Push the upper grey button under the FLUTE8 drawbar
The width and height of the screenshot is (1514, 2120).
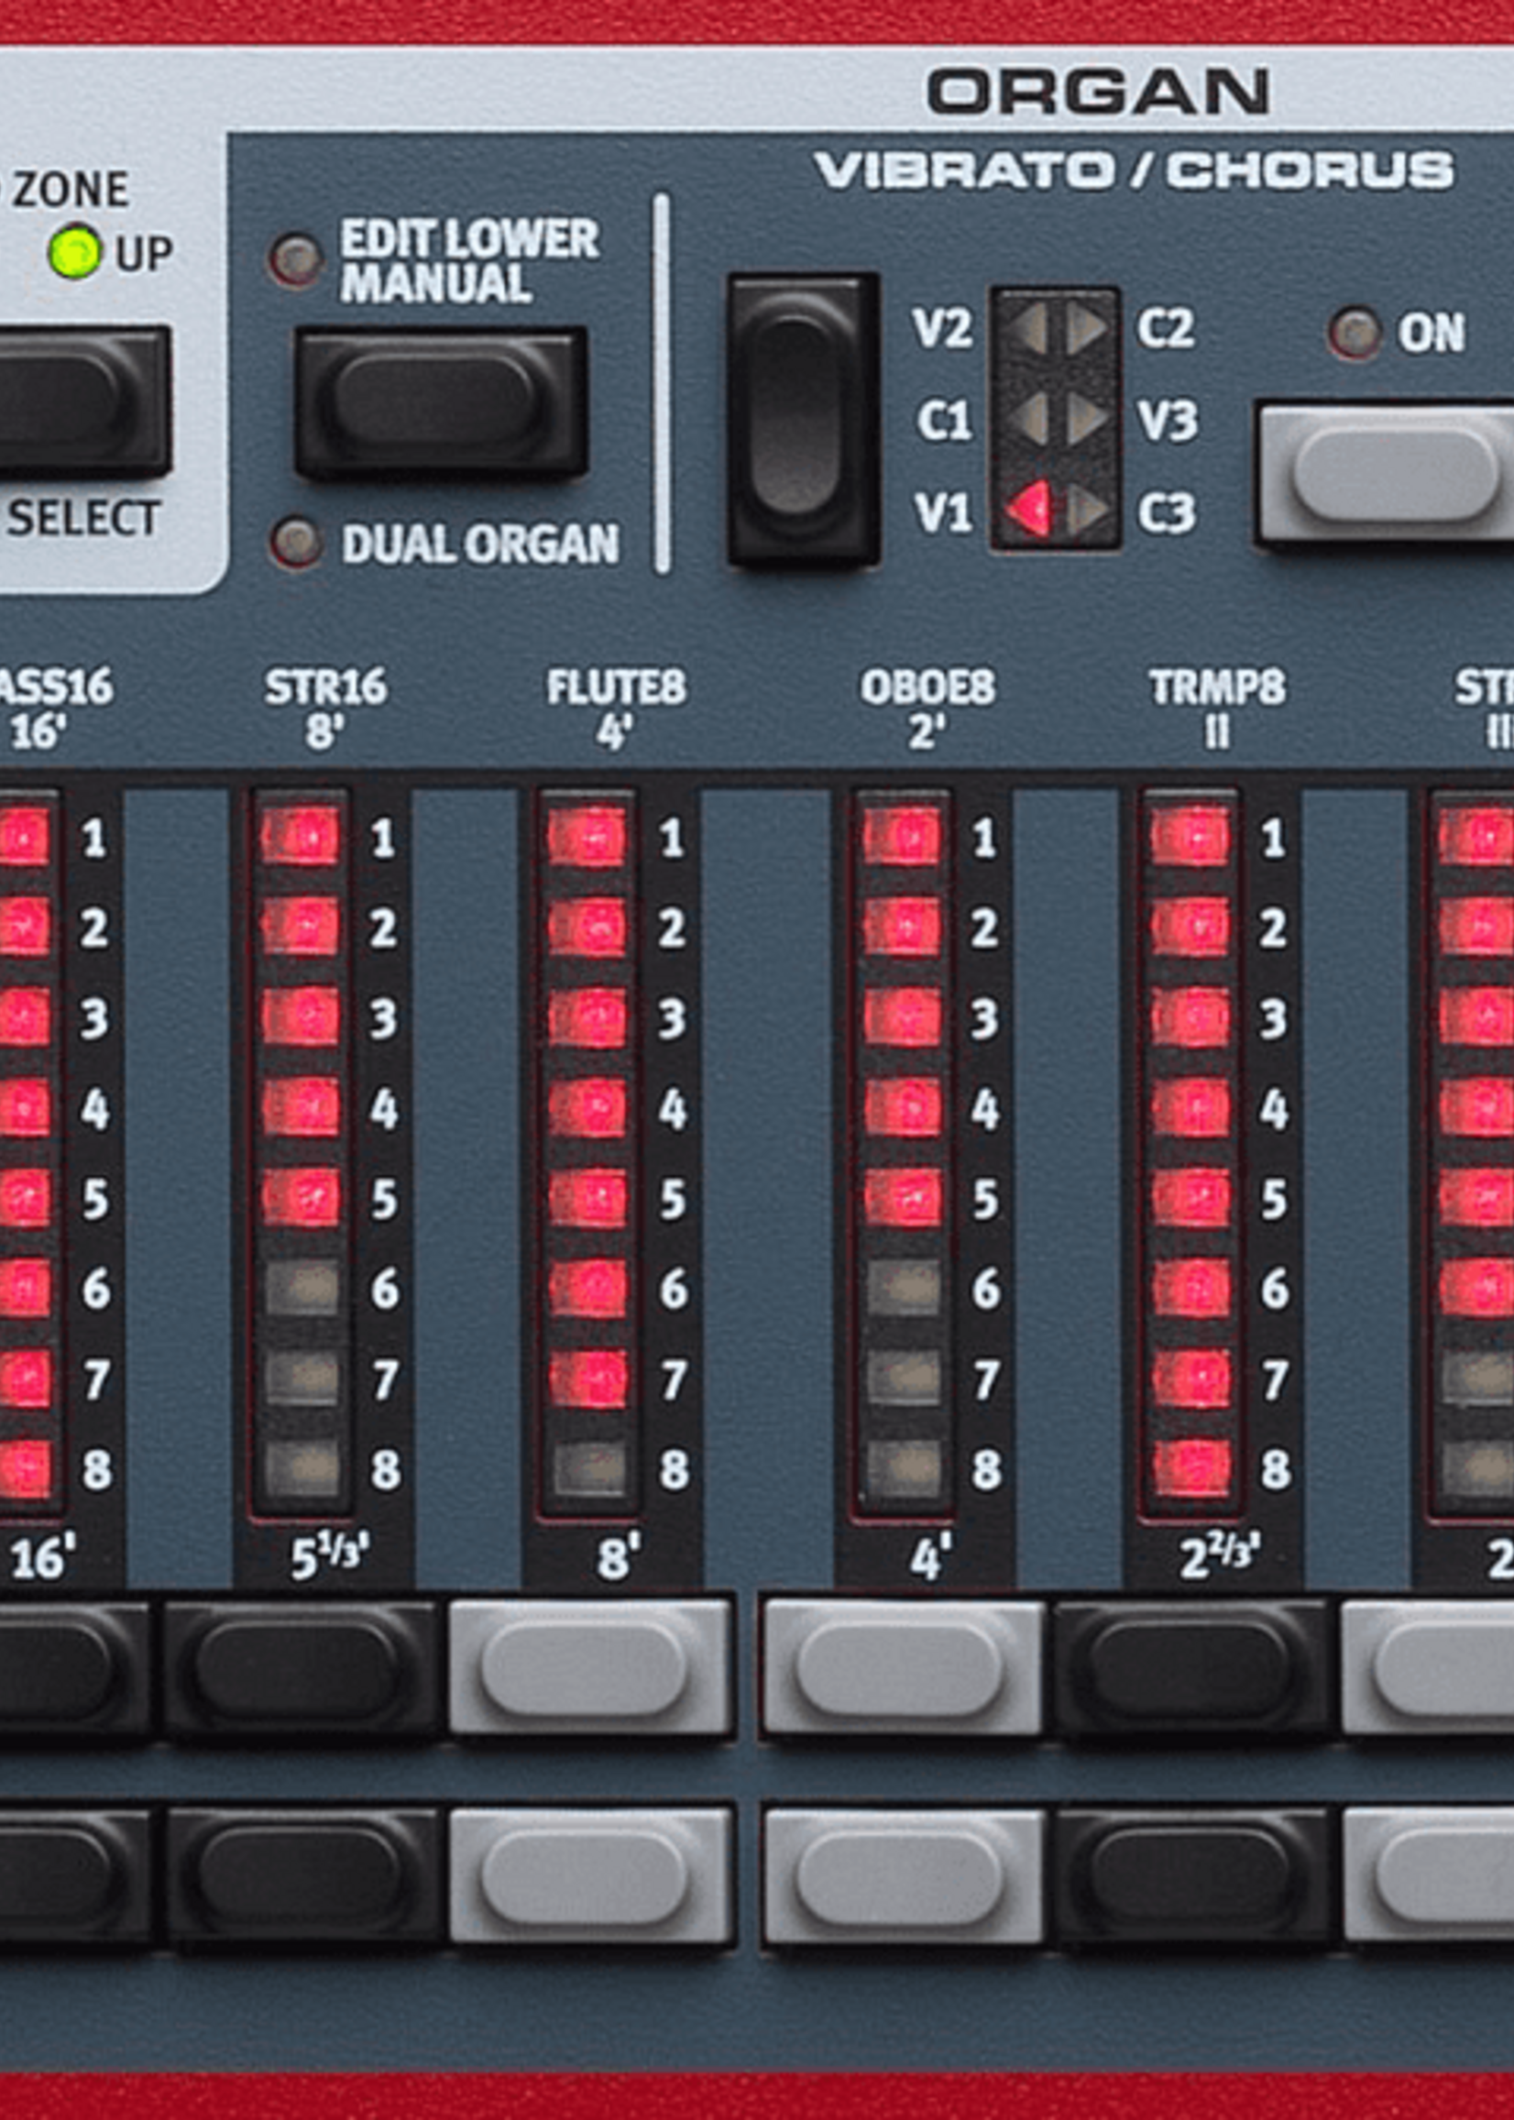click(591, 1667)
